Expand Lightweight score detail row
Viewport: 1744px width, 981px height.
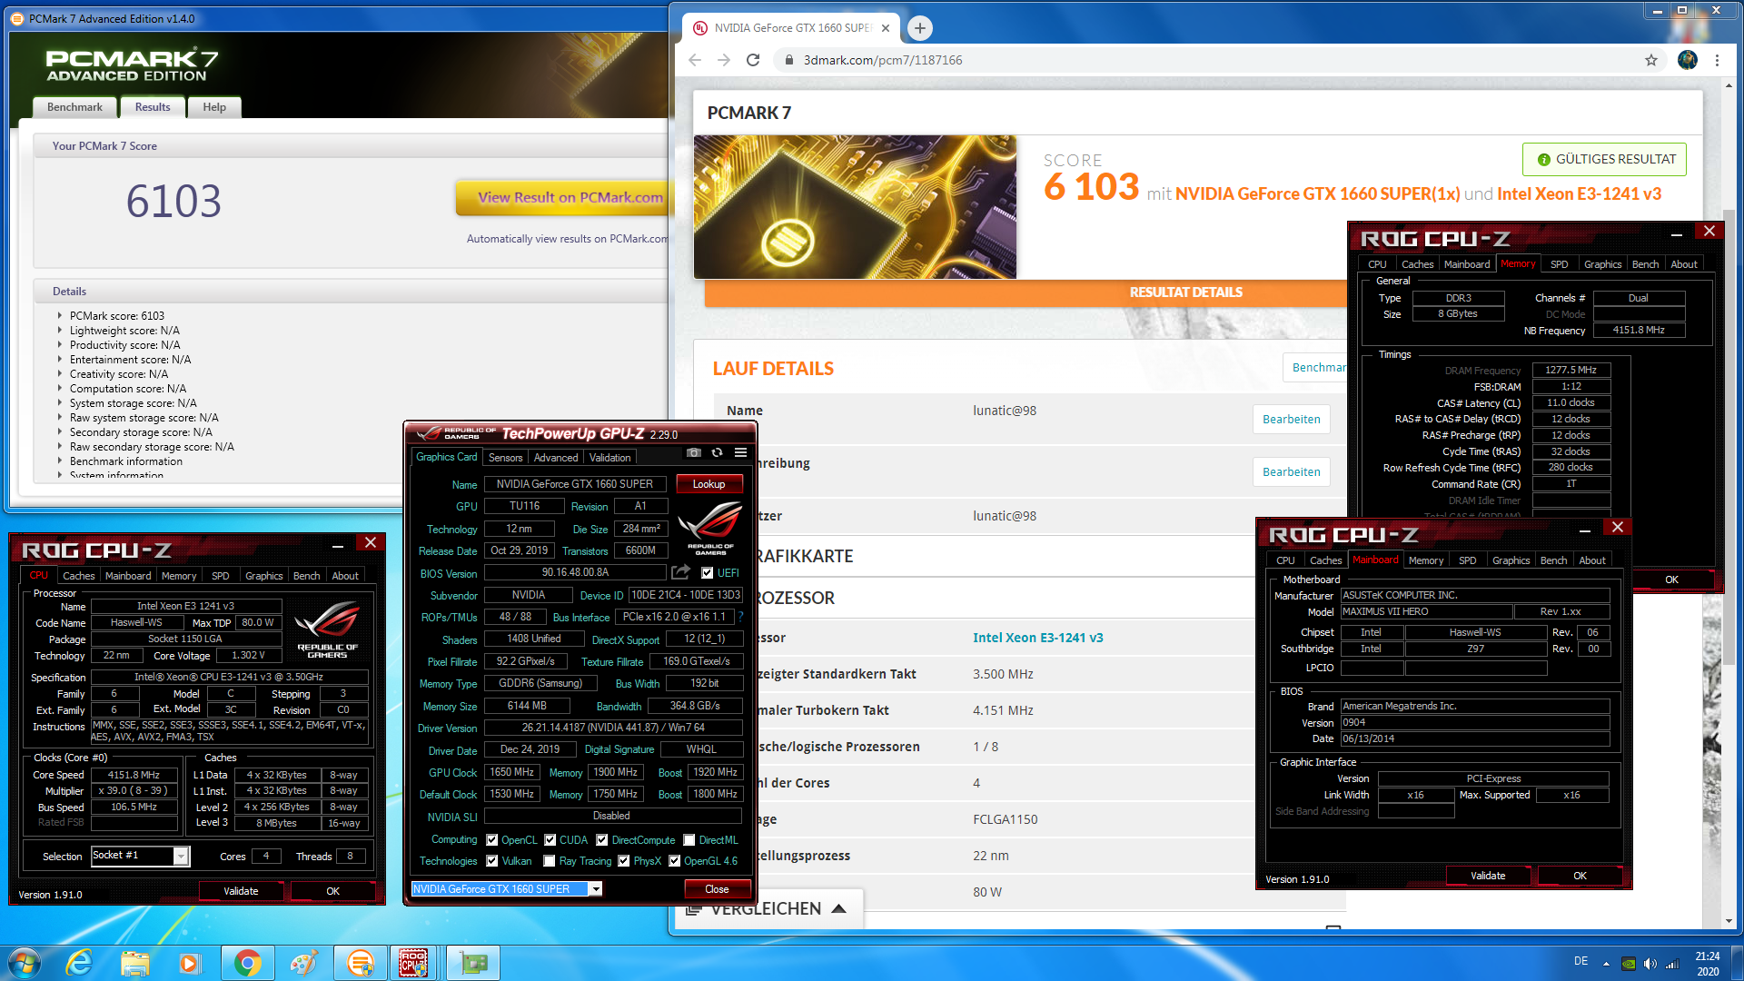pos(60,331)
